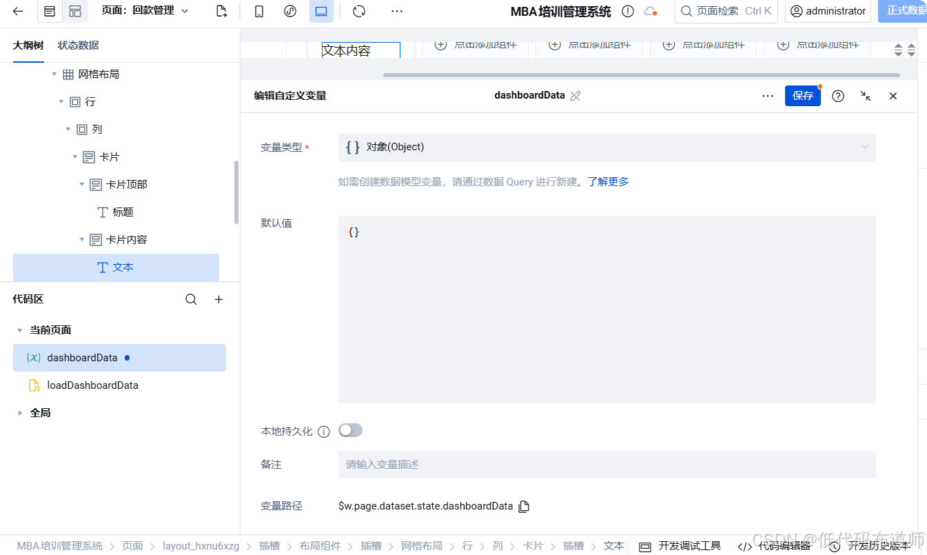Select the 文本内容 text component on canvas
This screenshot has height=555, width=927.
click(x=360, y=50)
